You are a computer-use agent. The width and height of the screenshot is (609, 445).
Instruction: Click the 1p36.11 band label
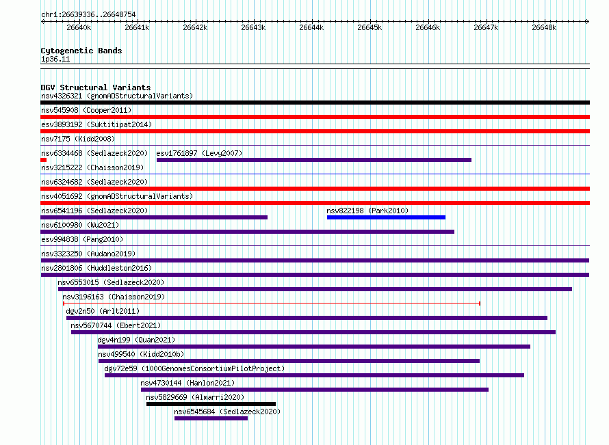pos(55,59)
